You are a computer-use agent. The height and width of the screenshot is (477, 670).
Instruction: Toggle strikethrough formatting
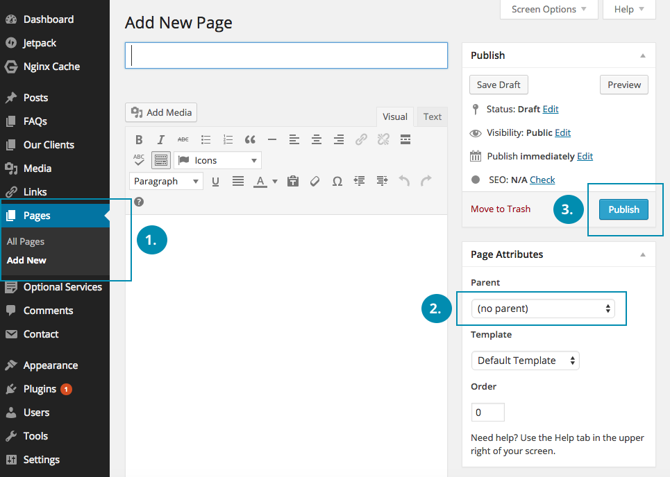click(183, 139)
